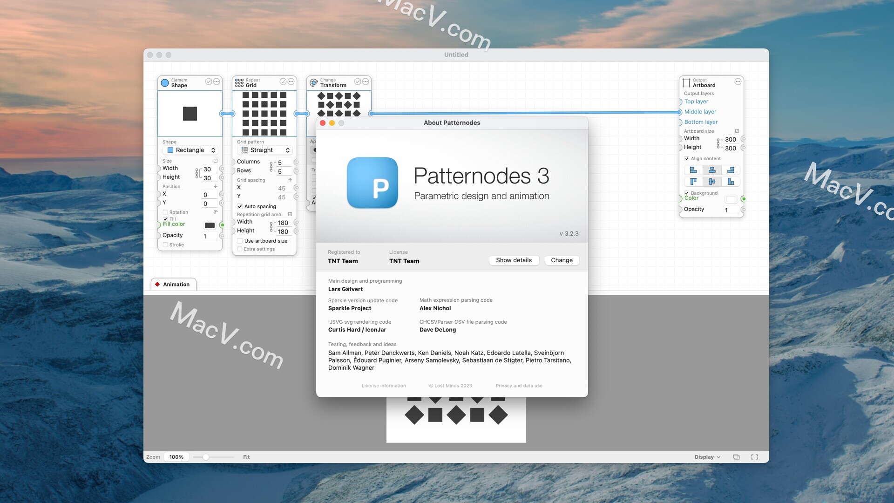Image resolution: width=894 pixels, height=503 pixels.
Task: Click the Shape node's green Fill color output port
Action: pyautogui.click(x=222, y=225)
